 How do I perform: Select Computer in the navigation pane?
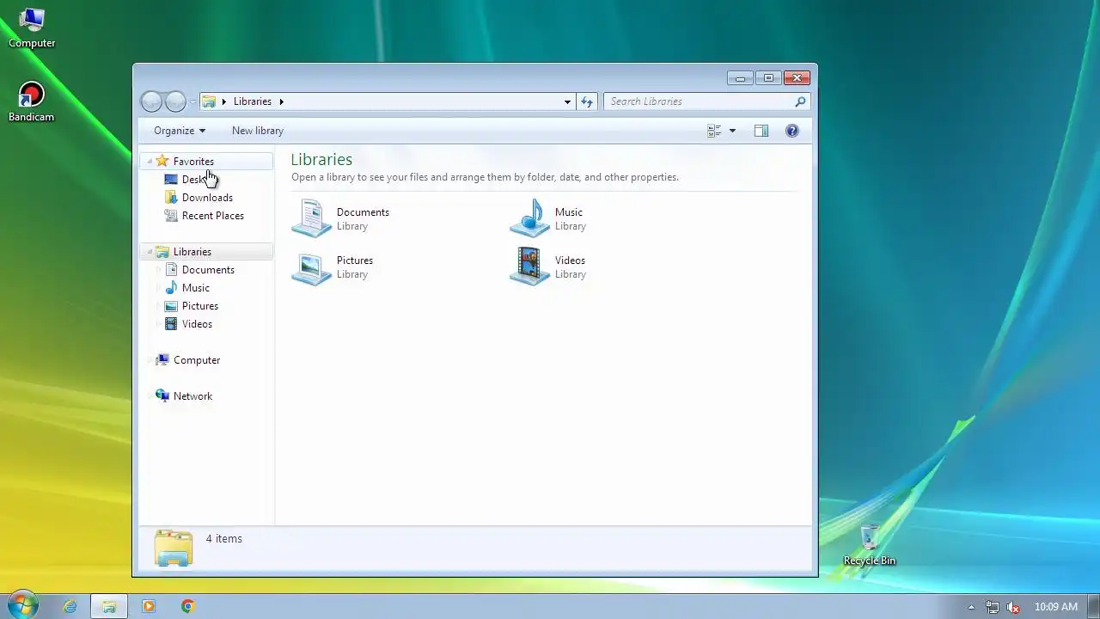click(x=197, y=360)
